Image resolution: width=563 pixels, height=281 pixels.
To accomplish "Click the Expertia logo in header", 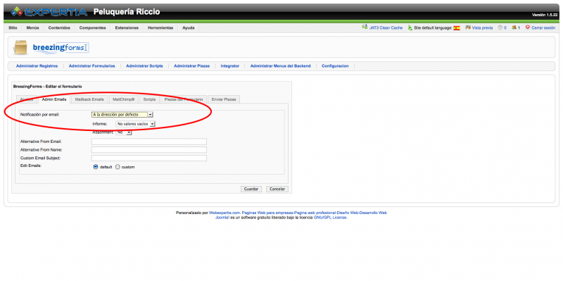I will 49,12.
